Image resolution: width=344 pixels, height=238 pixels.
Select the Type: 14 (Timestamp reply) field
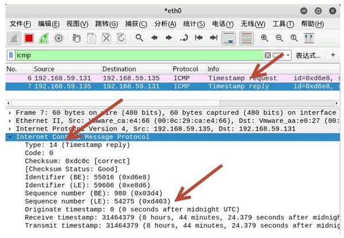(x=77, y=145)
